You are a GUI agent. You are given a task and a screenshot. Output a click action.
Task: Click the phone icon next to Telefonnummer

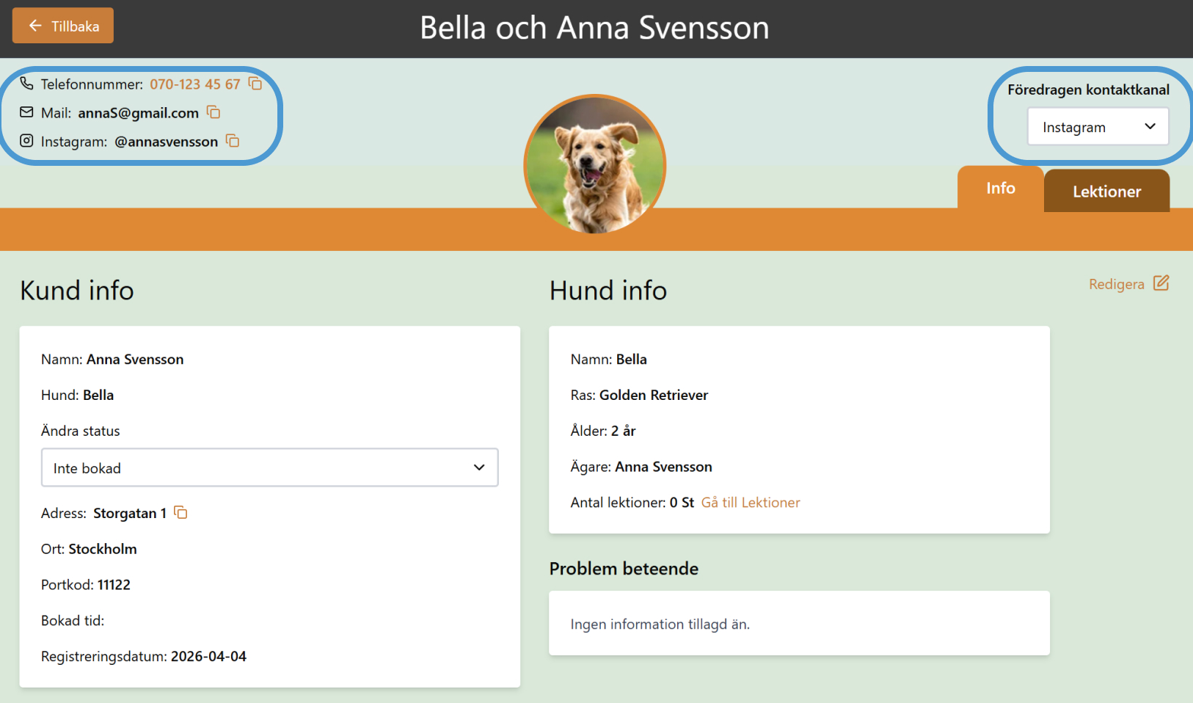click(26, 84)
